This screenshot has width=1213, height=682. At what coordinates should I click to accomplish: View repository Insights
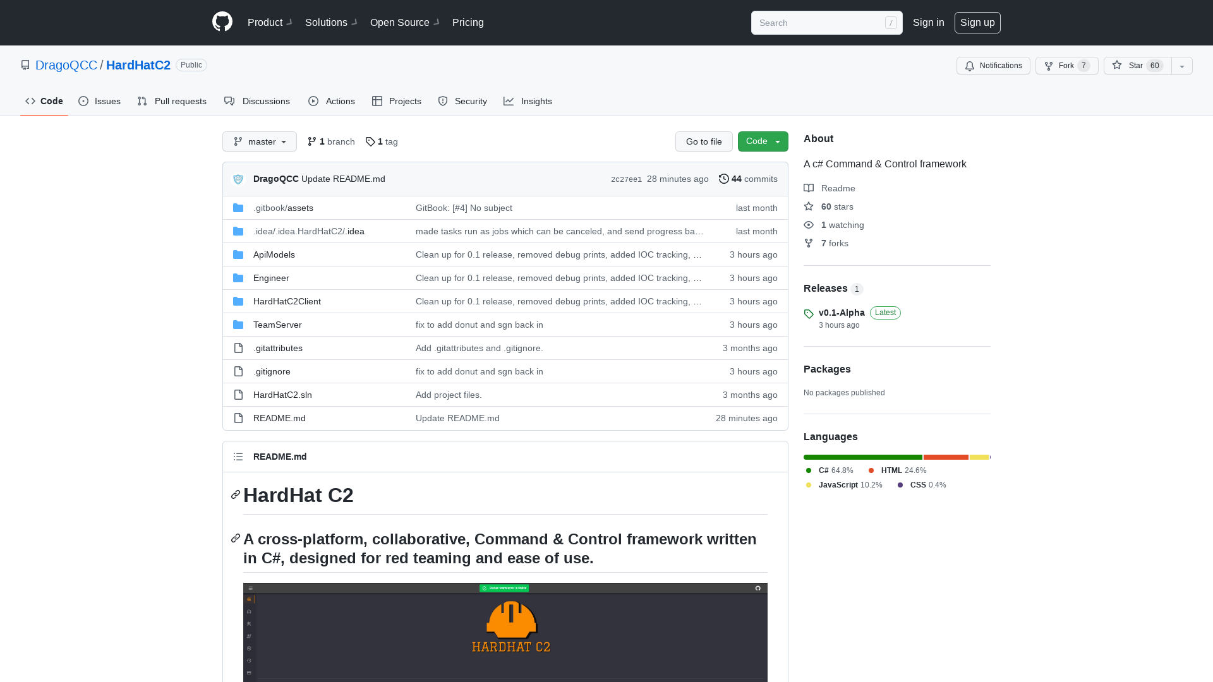[528, 102]
